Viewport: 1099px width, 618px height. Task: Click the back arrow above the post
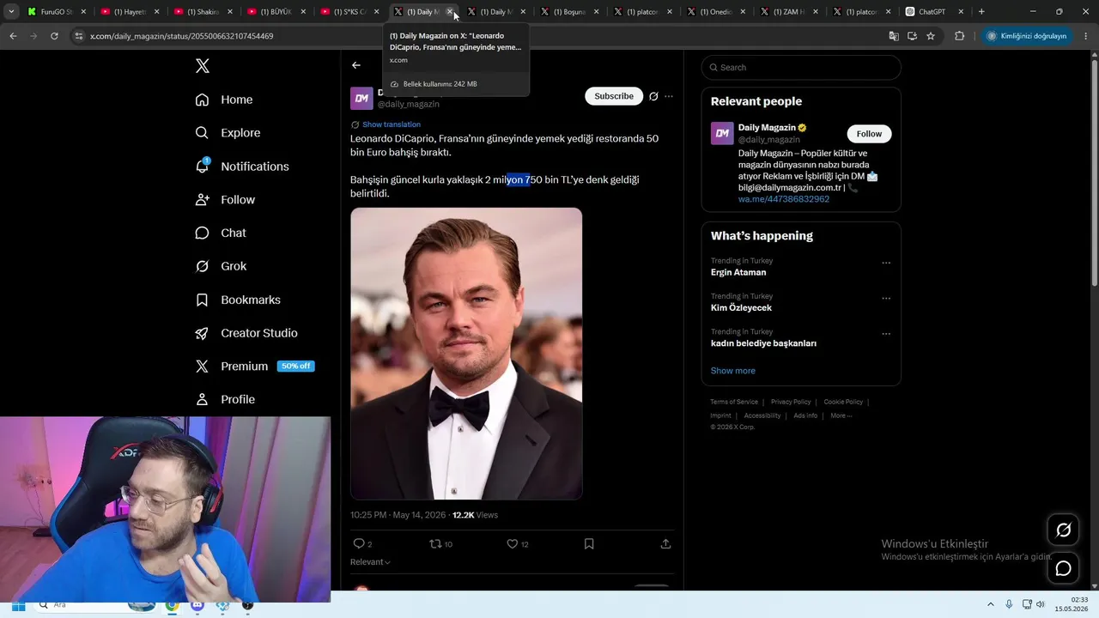tap(356, 65)
